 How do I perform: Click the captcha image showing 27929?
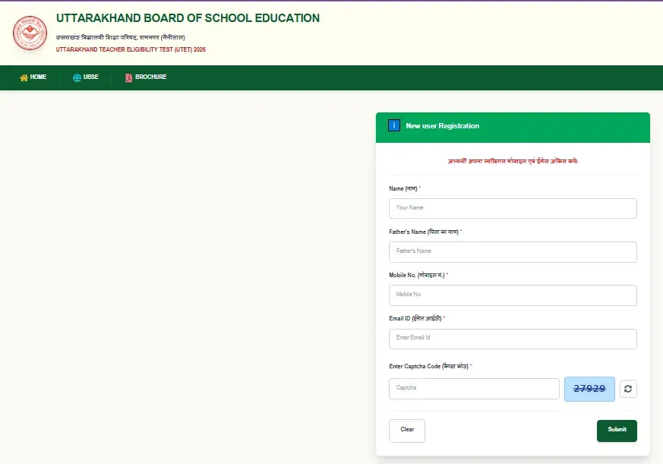click(589, 389)
